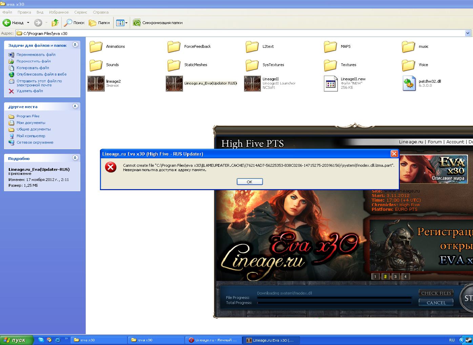
Task: Click the Back (Назад) arrow icon
Action: [7, 23]
